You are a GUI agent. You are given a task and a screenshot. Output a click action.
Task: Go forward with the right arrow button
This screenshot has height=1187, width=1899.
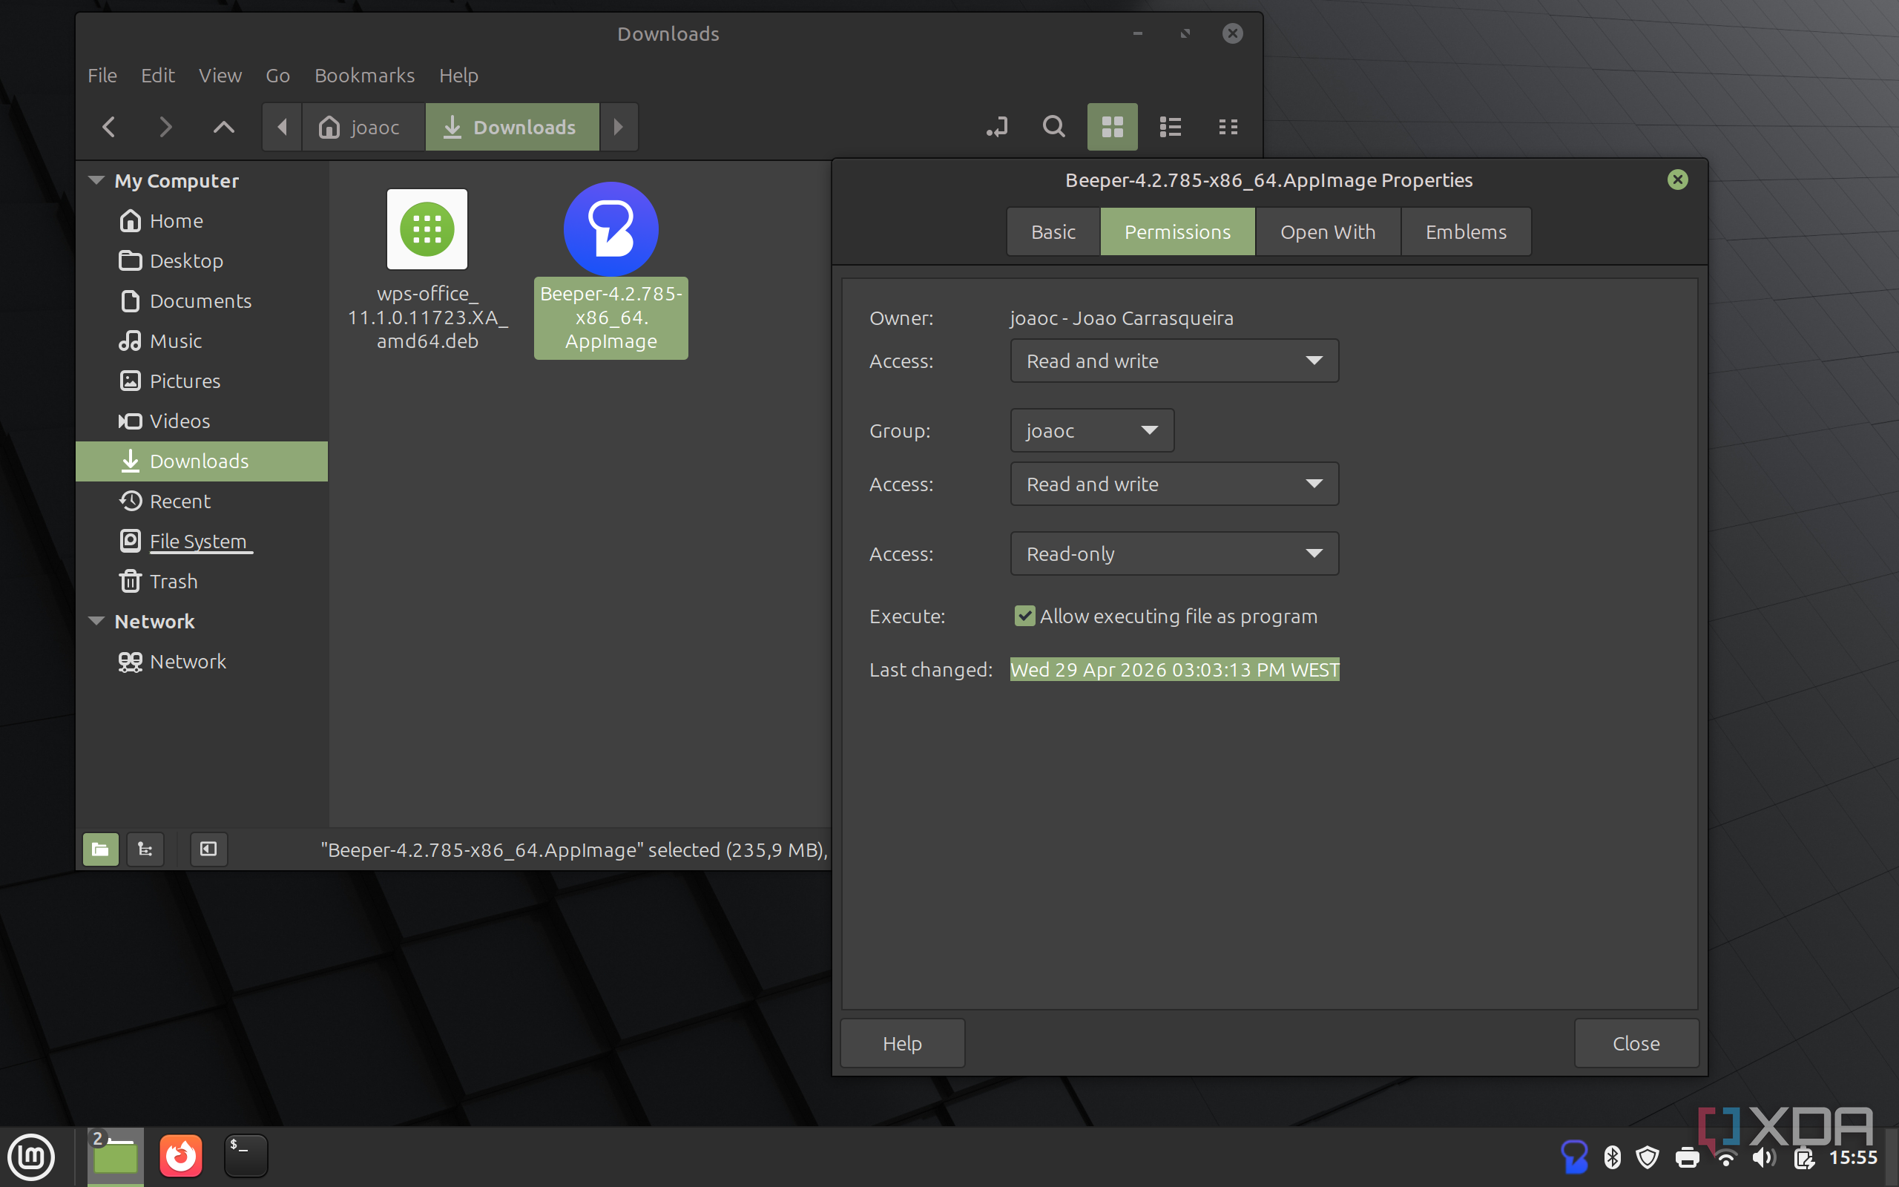point(165,126)
